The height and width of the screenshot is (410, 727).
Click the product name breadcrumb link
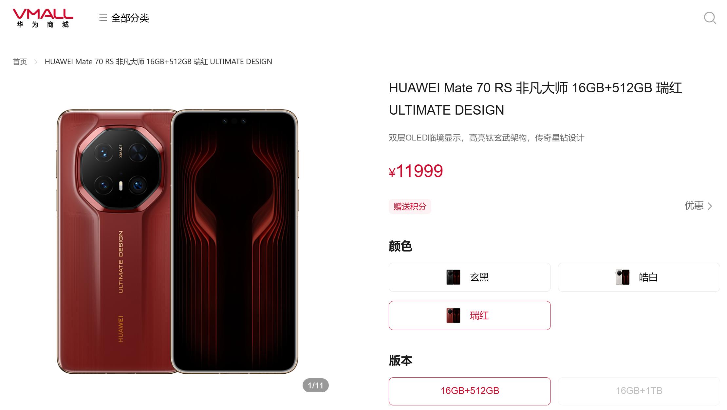tap(158, 62)
